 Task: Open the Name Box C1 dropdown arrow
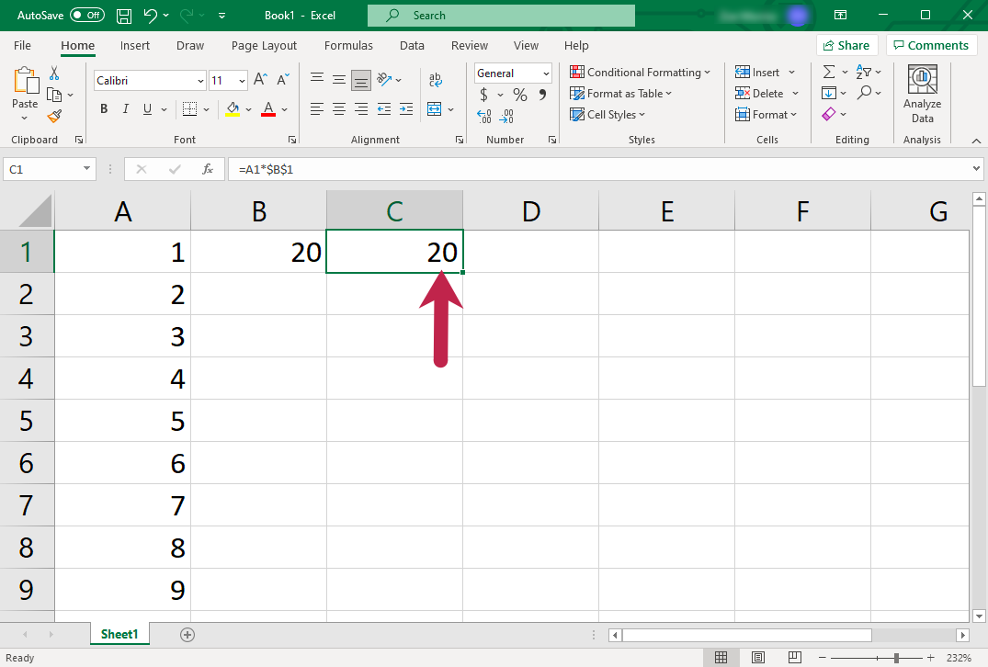pos(86,169)
